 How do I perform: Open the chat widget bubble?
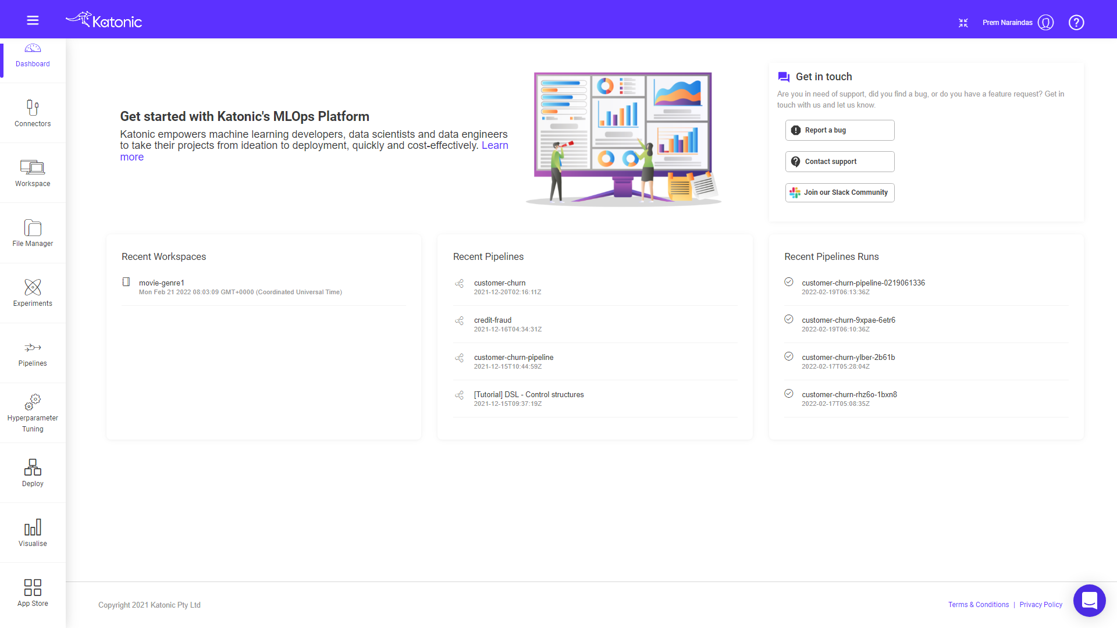point(1089,600)
